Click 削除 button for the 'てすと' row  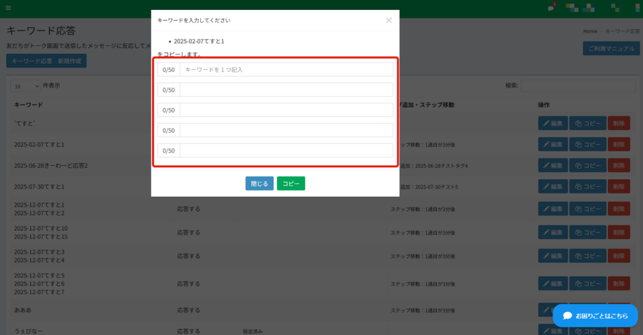pos(619,123)
